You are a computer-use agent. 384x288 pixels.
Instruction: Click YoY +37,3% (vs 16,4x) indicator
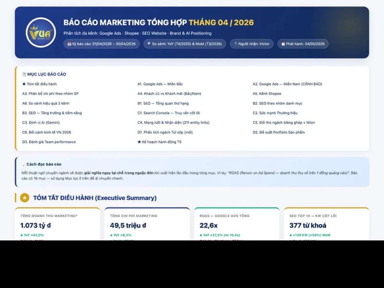pos(220,235)
